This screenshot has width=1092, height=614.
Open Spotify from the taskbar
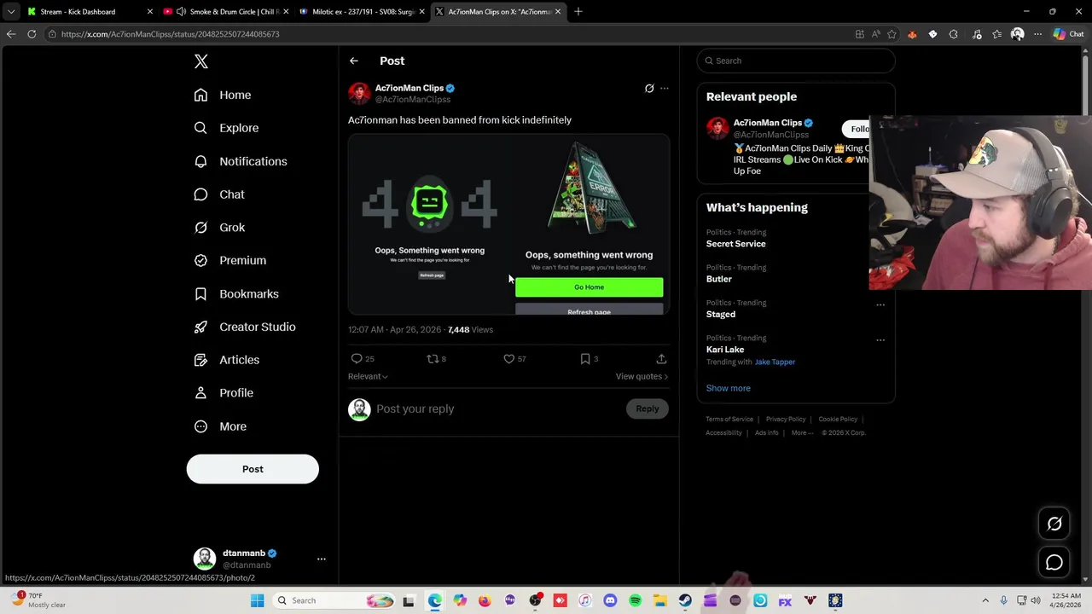(x=635, y=601)
